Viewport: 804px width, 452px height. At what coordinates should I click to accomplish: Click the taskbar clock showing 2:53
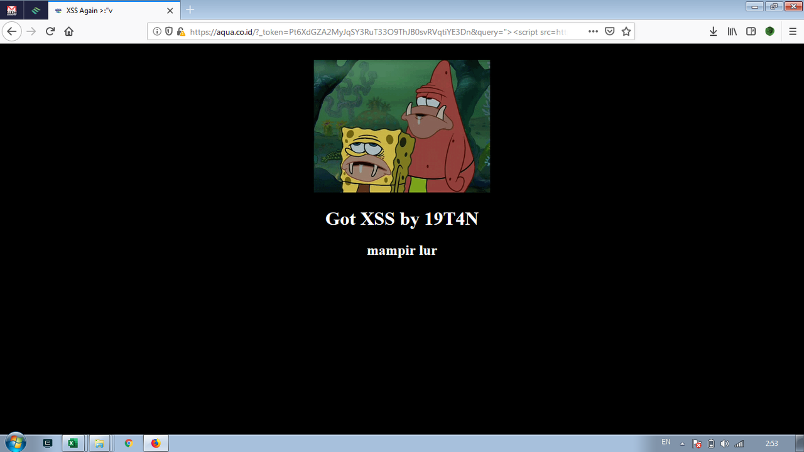(x=771, y=444)
